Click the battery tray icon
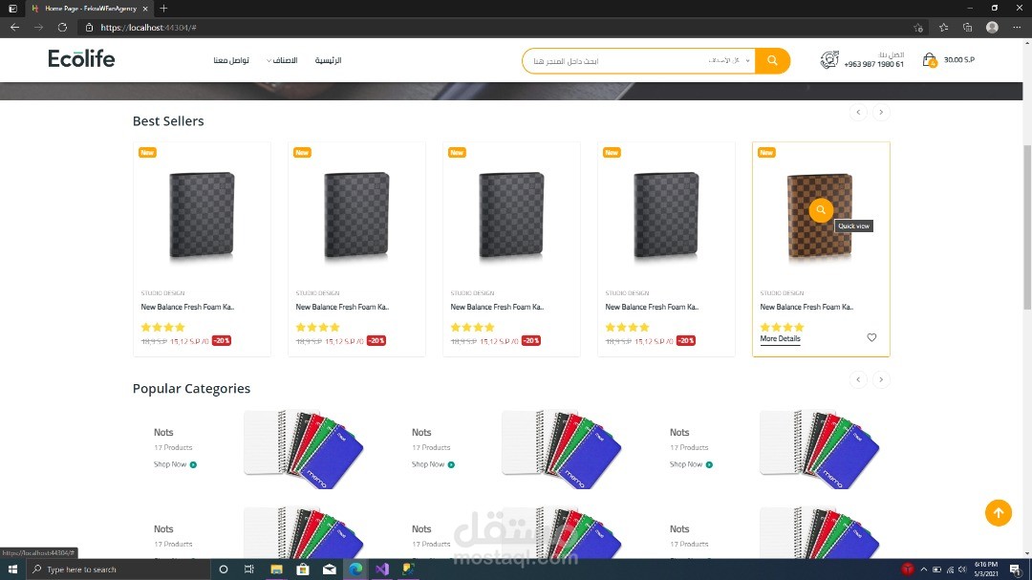 936,569
